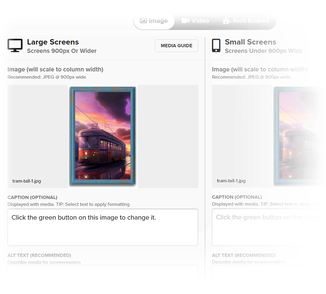Click the Large Screens heading text

(x=53, y=42)
